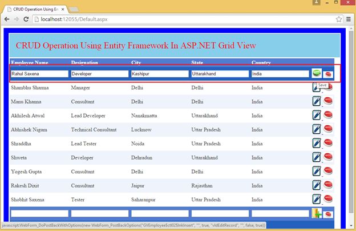This screenshot has height=231, width=356.
Task: Click the empty Country field in footer row
Action: [x=280, y=213]
